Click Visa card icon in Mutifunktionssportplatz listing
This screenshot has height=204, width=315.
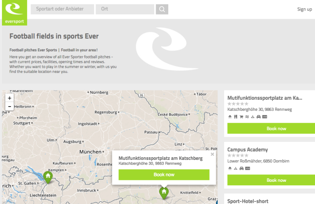tap(265, 117)
